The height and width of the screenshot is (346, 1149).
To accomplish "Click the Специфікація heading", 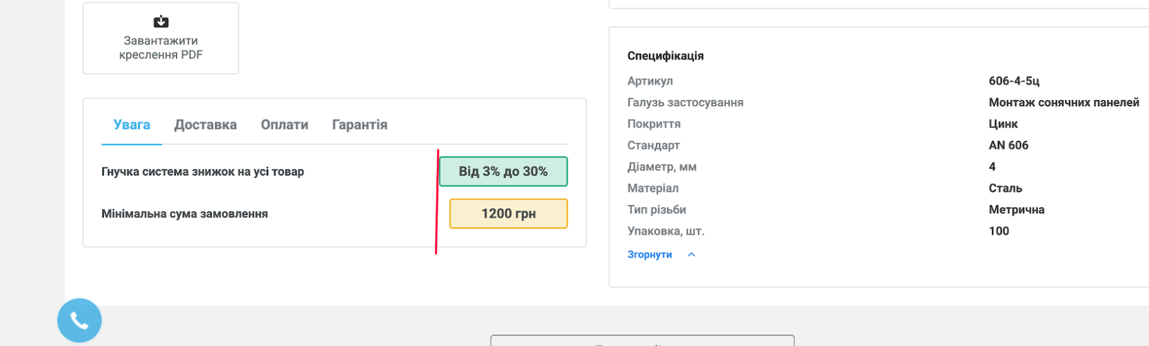I will 665,56.
